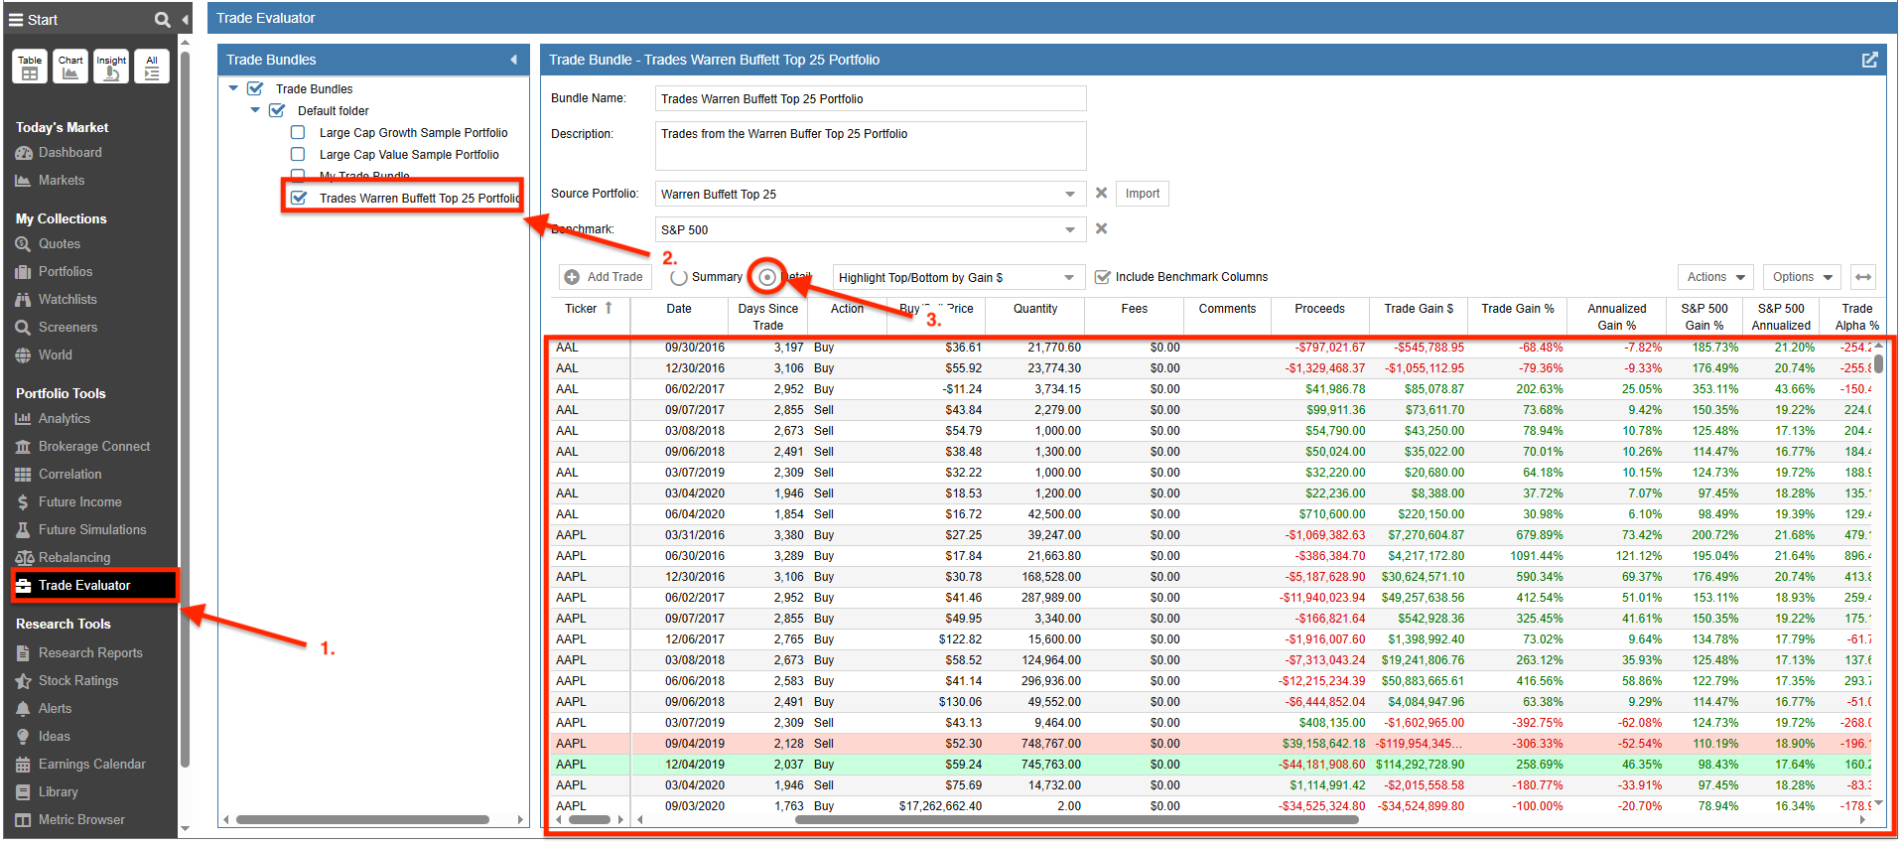Click the fit columns width arrow button
Screen dimensions: 1904x845
[1863, 277]
